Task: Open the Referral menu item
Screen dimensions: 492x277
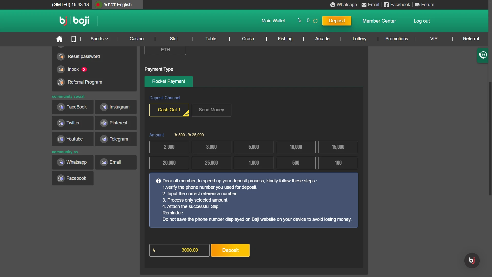Action: coord(471,39)
